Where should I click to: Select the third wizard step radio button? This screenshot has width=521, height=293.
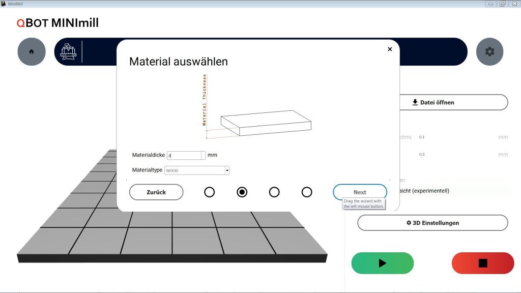pyautogui.click(x=274, y=192)
